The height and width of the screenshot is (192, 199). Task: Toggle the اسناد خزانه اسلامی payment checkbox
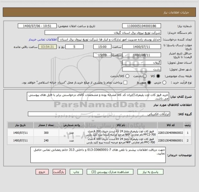(x=125, y=83)
